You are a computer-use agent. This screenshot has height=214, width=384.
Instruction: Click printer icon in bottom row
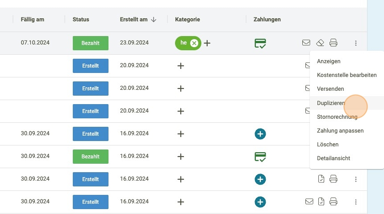[x=333, y=202]
